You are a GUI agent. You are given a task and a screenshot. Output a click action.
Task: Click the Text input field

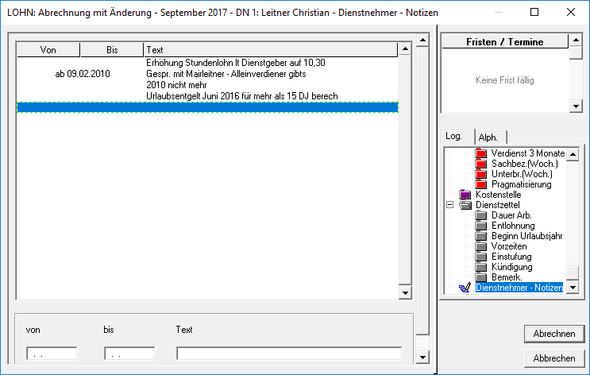pyautogui.click(x=288, y=354)
